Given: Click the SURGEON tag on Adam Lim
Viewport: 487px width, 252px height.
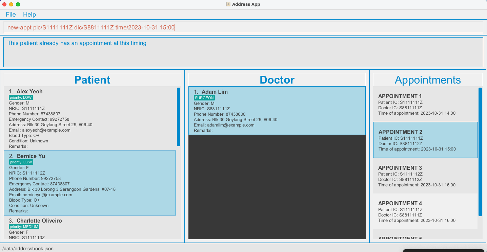Looking at the screenshot, I should (204, 98).
